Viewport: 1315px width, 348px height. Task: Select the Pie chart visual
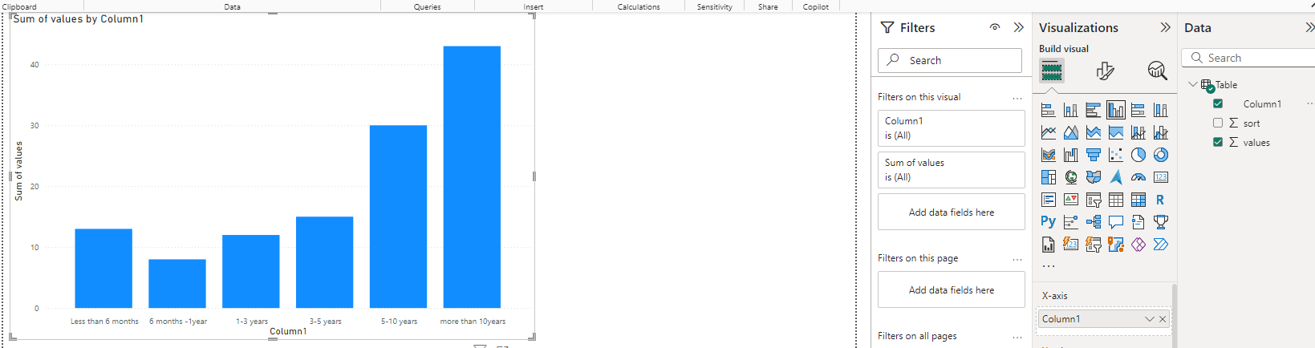point(1138,155)
